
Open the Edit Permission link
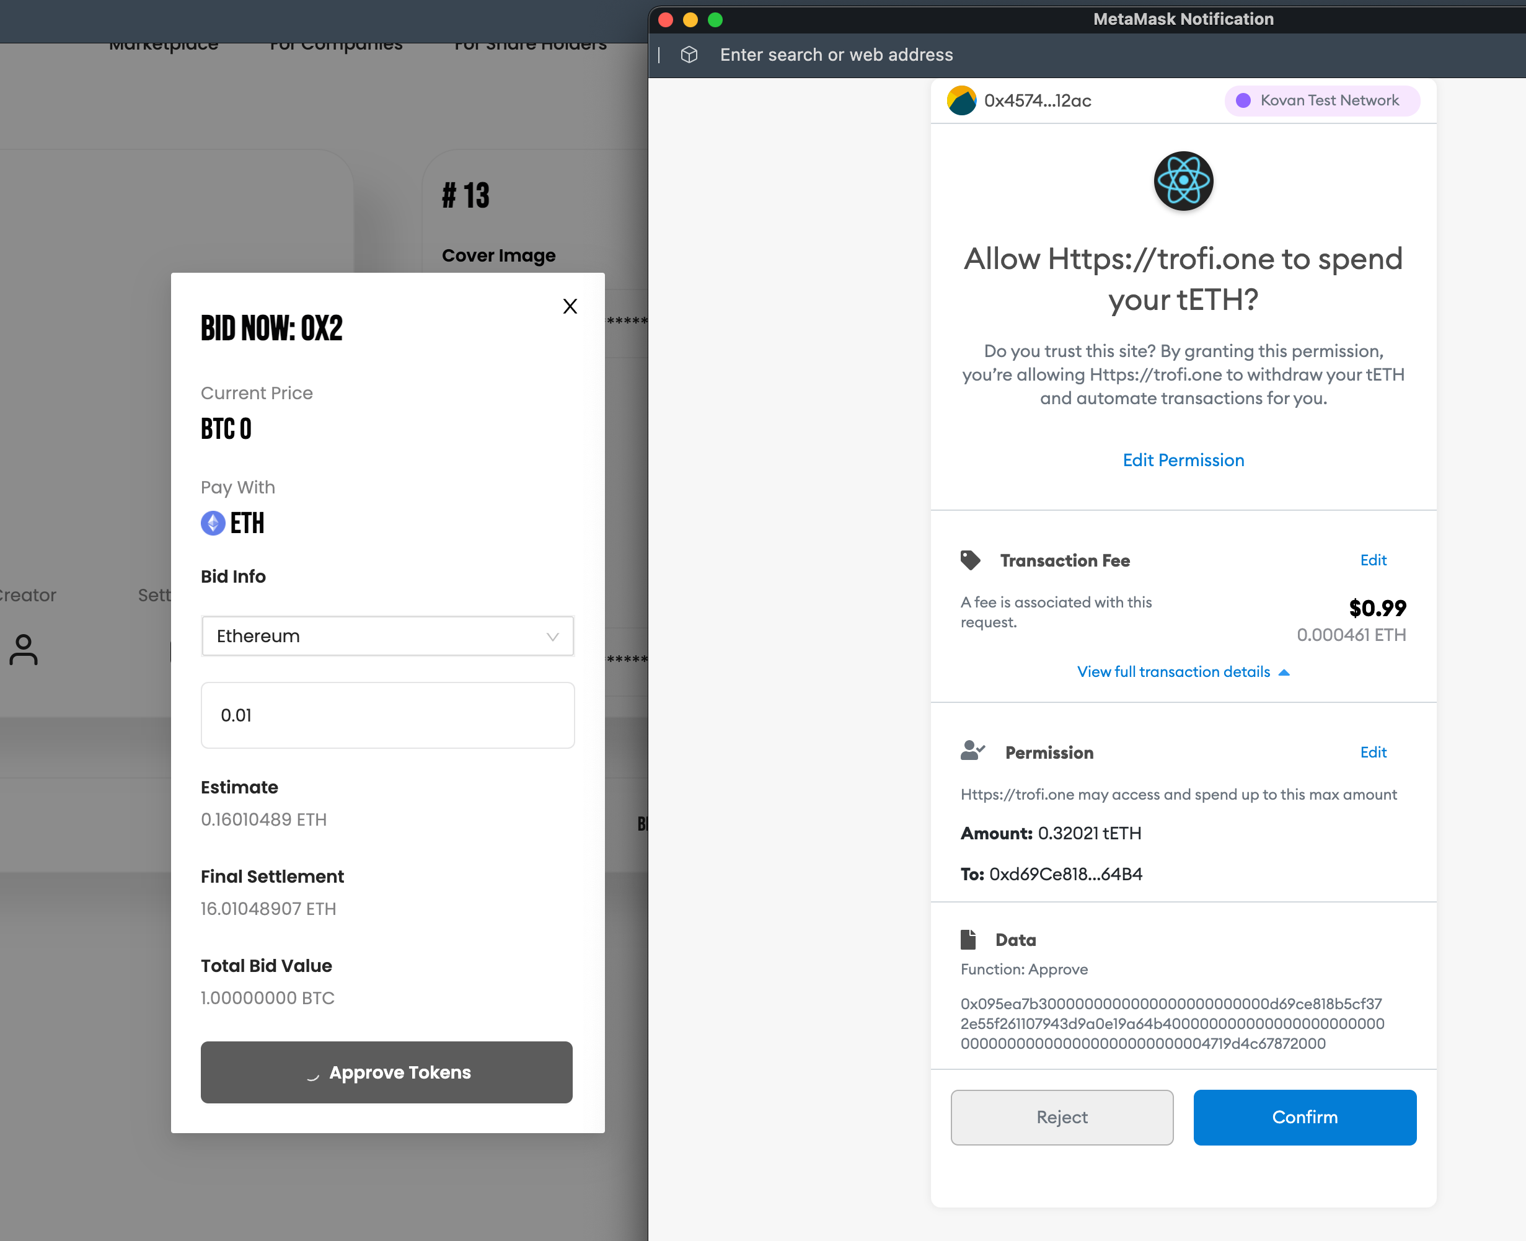coord(1183,461)
